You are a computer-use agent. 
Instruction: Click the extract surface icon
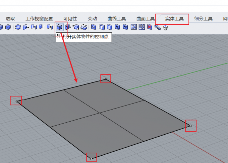(18, 27)
